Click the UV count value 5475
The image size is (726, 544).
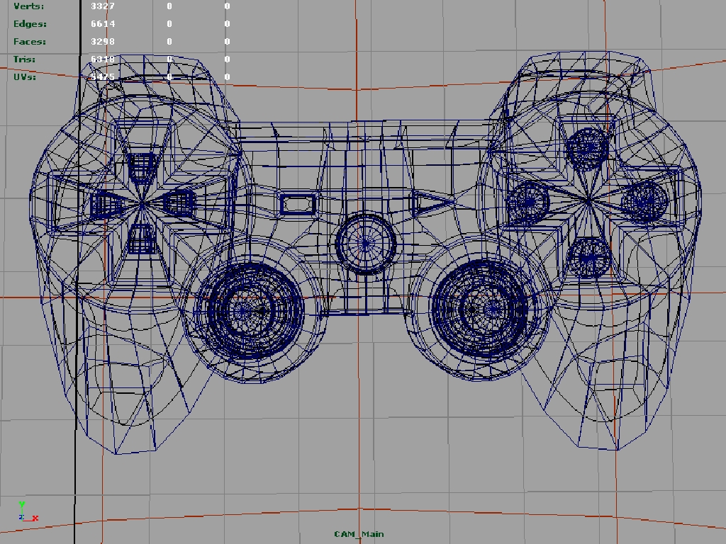pos(103,76)
